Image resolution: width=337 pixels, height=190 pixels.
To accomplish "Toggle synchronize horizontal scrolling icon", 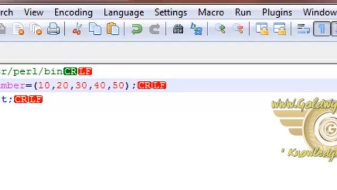I will 280,29.
